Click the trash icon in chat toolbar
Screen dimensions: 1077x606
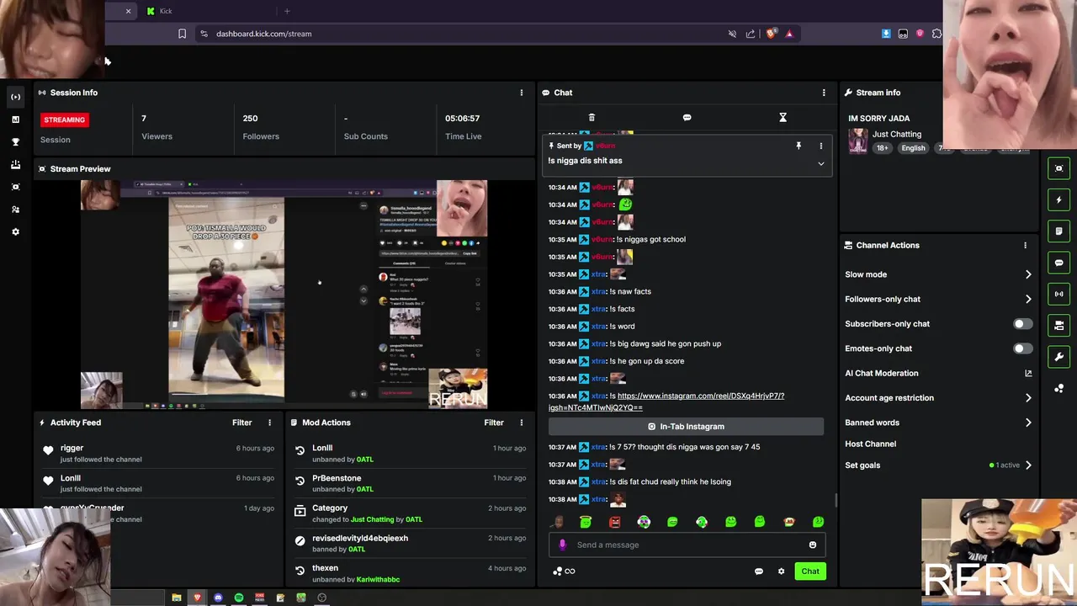(592, 118)
